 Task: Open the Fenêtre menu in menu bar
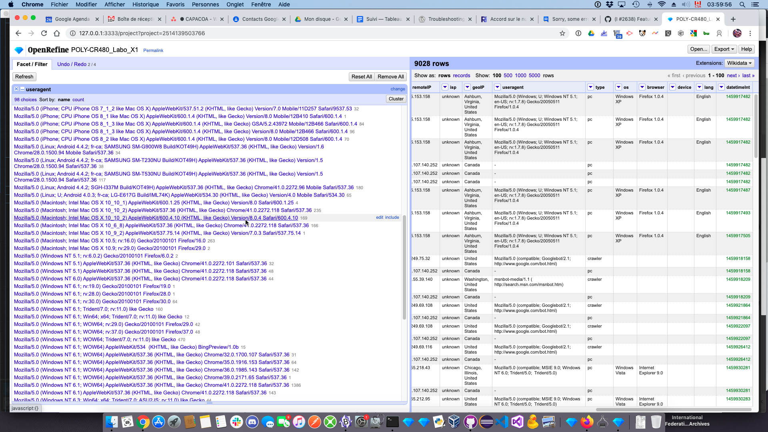[261, 4]
